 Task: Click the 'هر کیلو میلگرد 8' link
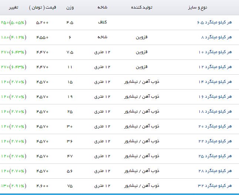216,38
